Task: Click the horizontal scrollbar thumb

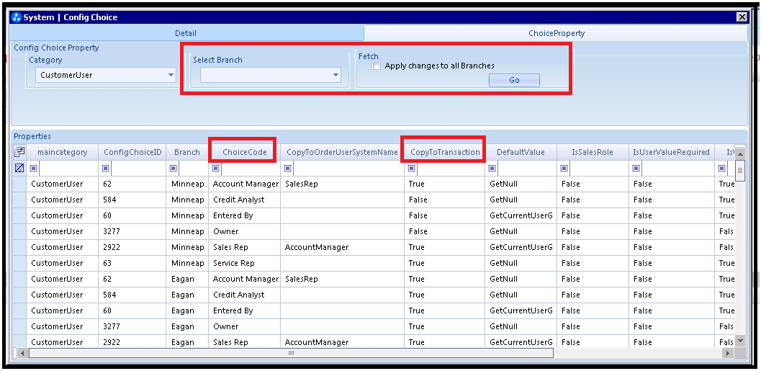Action: pos(291,353)
